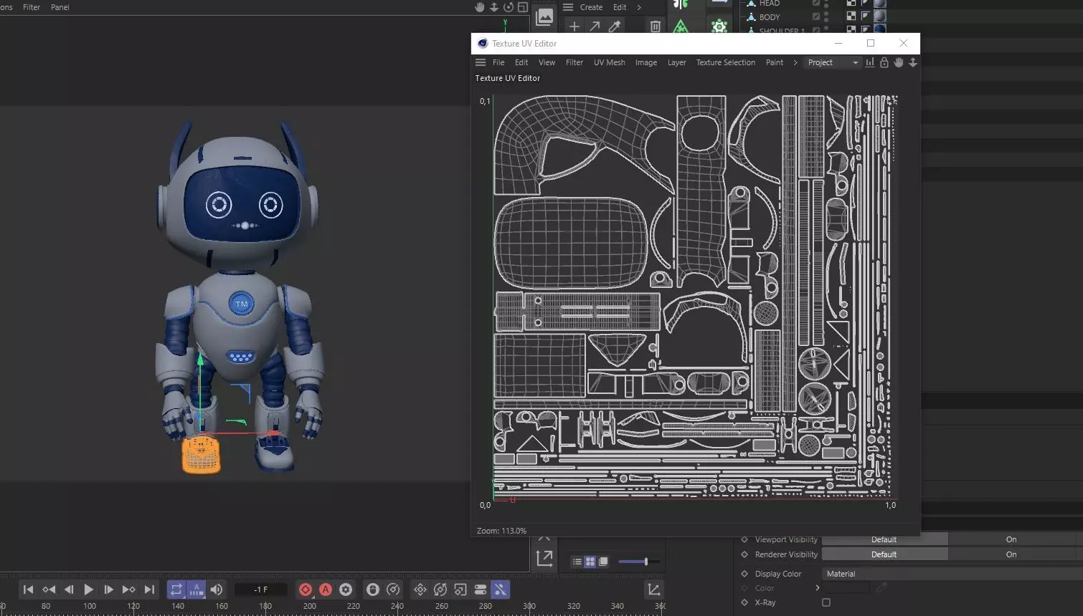Toggle preview range A button
Screen dimensions: 1083x616
pyautogui.click(x=196, y=589)
